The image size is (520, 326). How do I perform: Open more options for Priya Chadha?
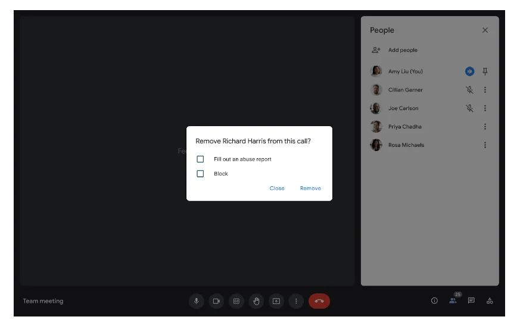(x=485, y=127)
